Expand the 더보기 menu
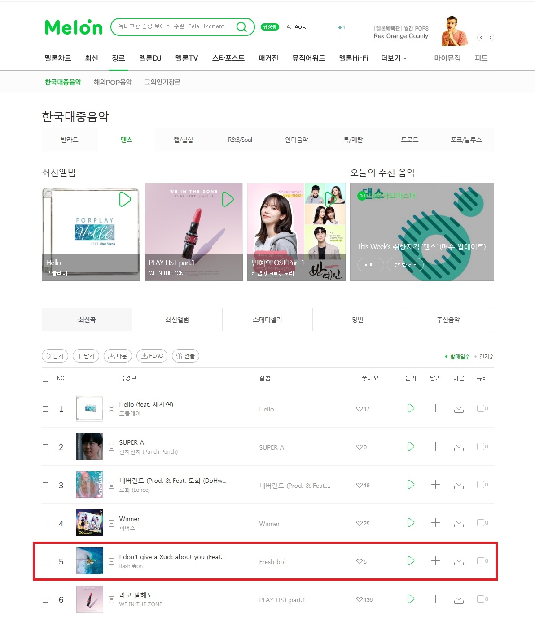535x617 pixels. (x=394, y=58)
